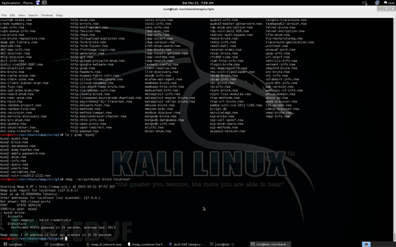Screen dimensions: 396x247
Task: Launch terminal from top panel icon
Action: click(44, 3)
